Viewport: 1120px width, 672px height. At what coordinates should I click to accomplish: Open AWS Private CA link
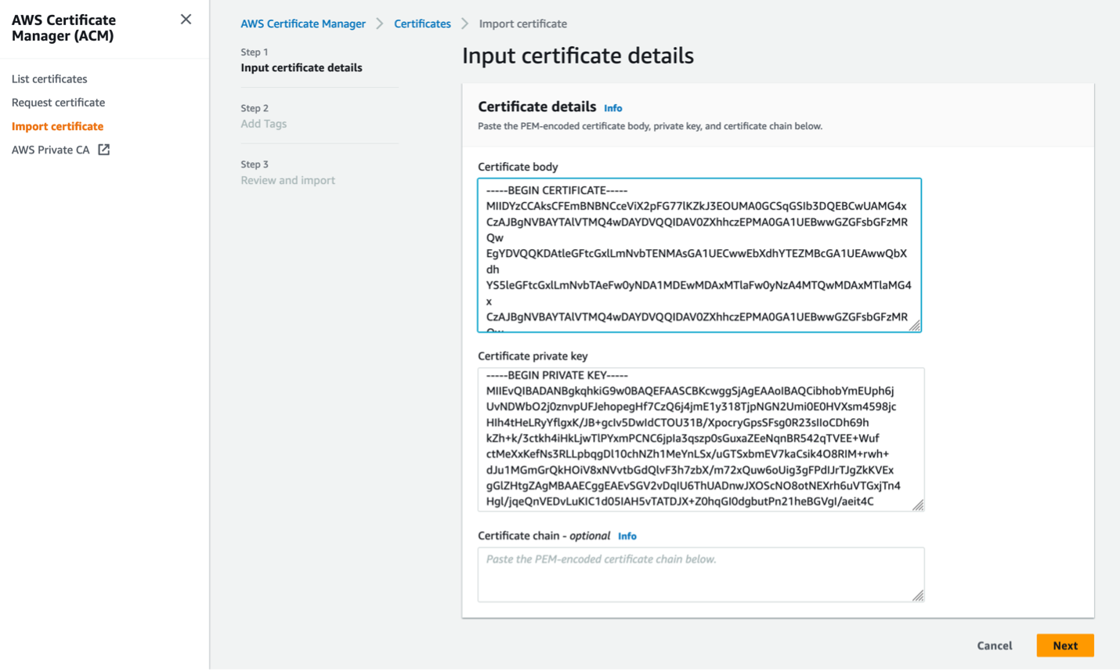51,150
